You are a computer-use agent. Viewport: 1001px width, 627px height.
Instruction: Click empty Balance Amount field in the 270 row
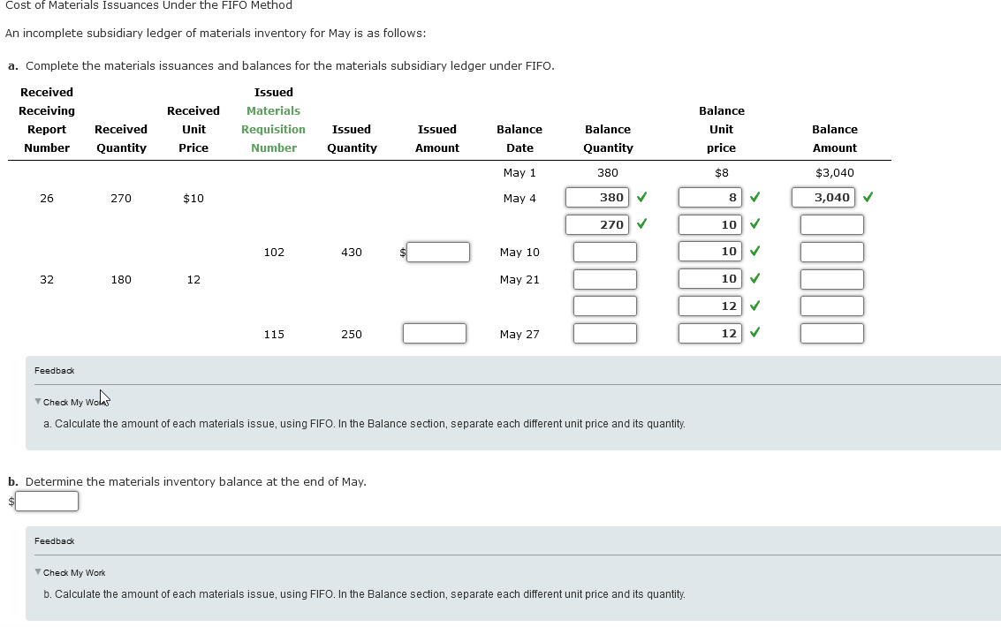click(x=832, y=224)
